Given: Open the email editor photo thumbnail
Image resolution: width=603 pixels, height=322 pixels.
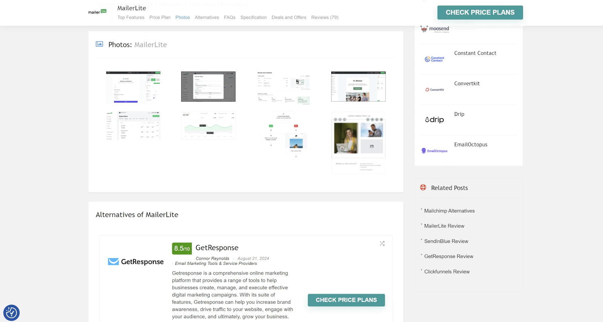Looking at the screenshot, I should (x=358, y=87).
